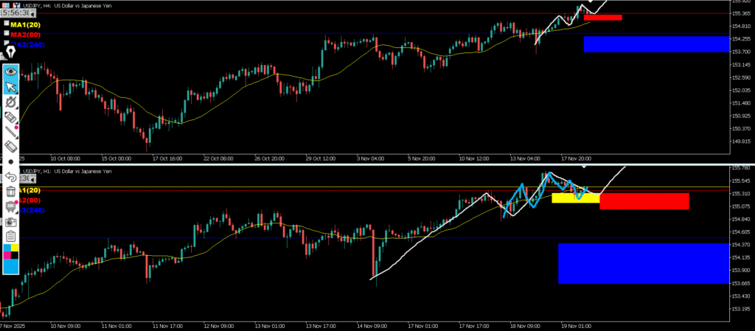Click the clipboard icon in drawing toolbar
Screen dimensions: 755x331
(11, 236)
